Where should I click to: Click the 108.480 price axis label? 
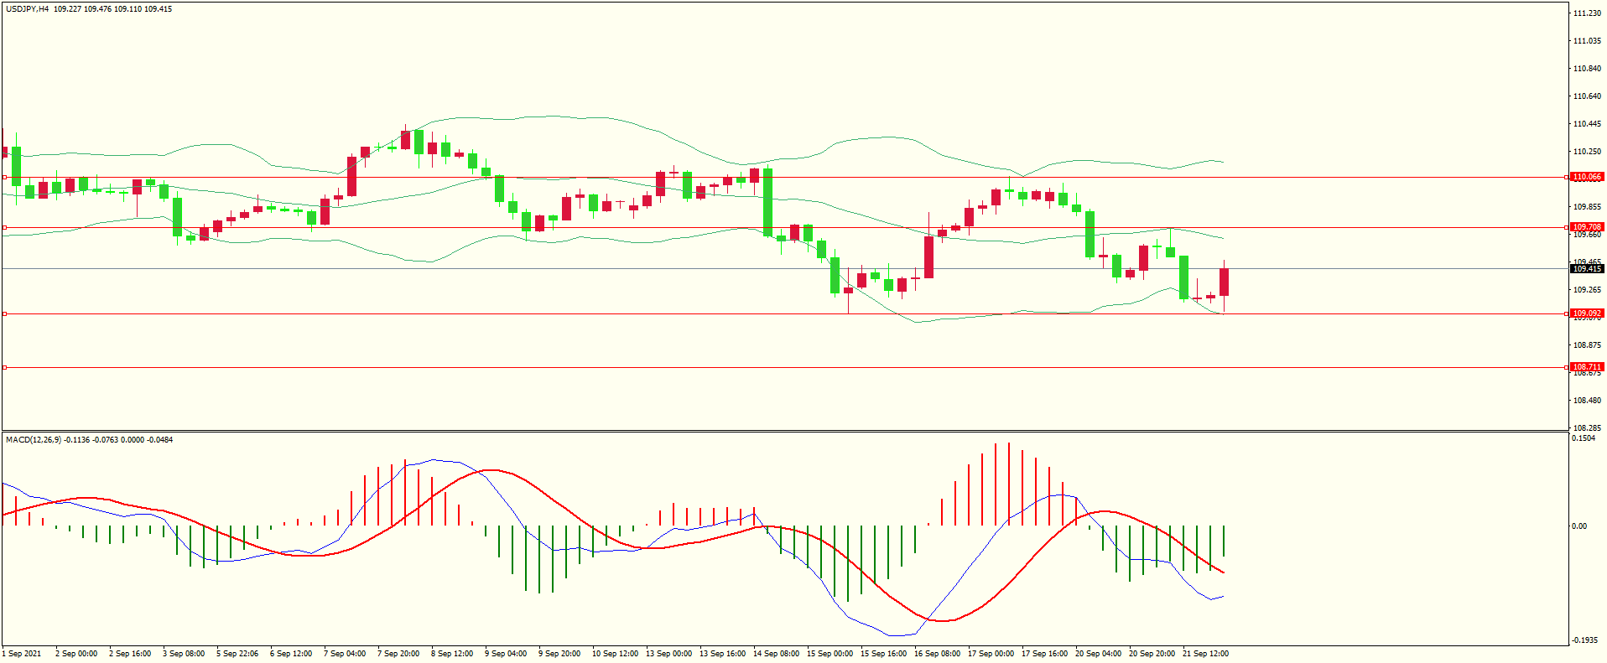coord(1588,401)
